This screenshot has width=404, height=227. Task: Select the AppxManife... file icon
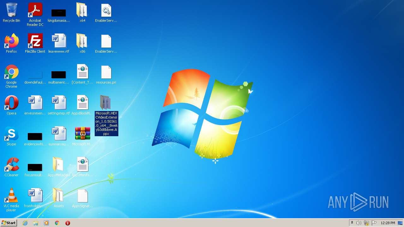pos(82,167)
